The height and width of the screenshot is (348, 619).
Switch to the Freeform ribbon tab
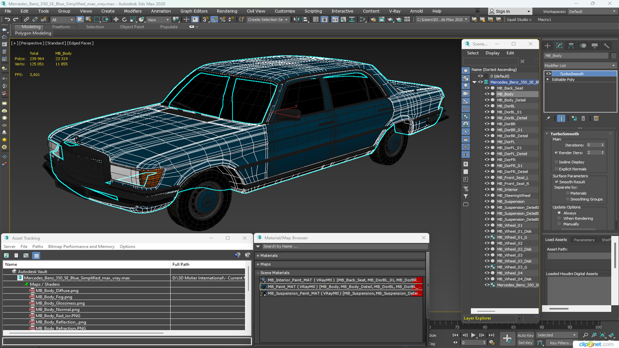tap(61, 27)
